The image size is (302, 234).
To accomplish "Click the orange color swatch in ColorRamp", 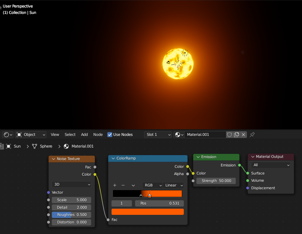I will pyautogui.click(x=147, y=212).
